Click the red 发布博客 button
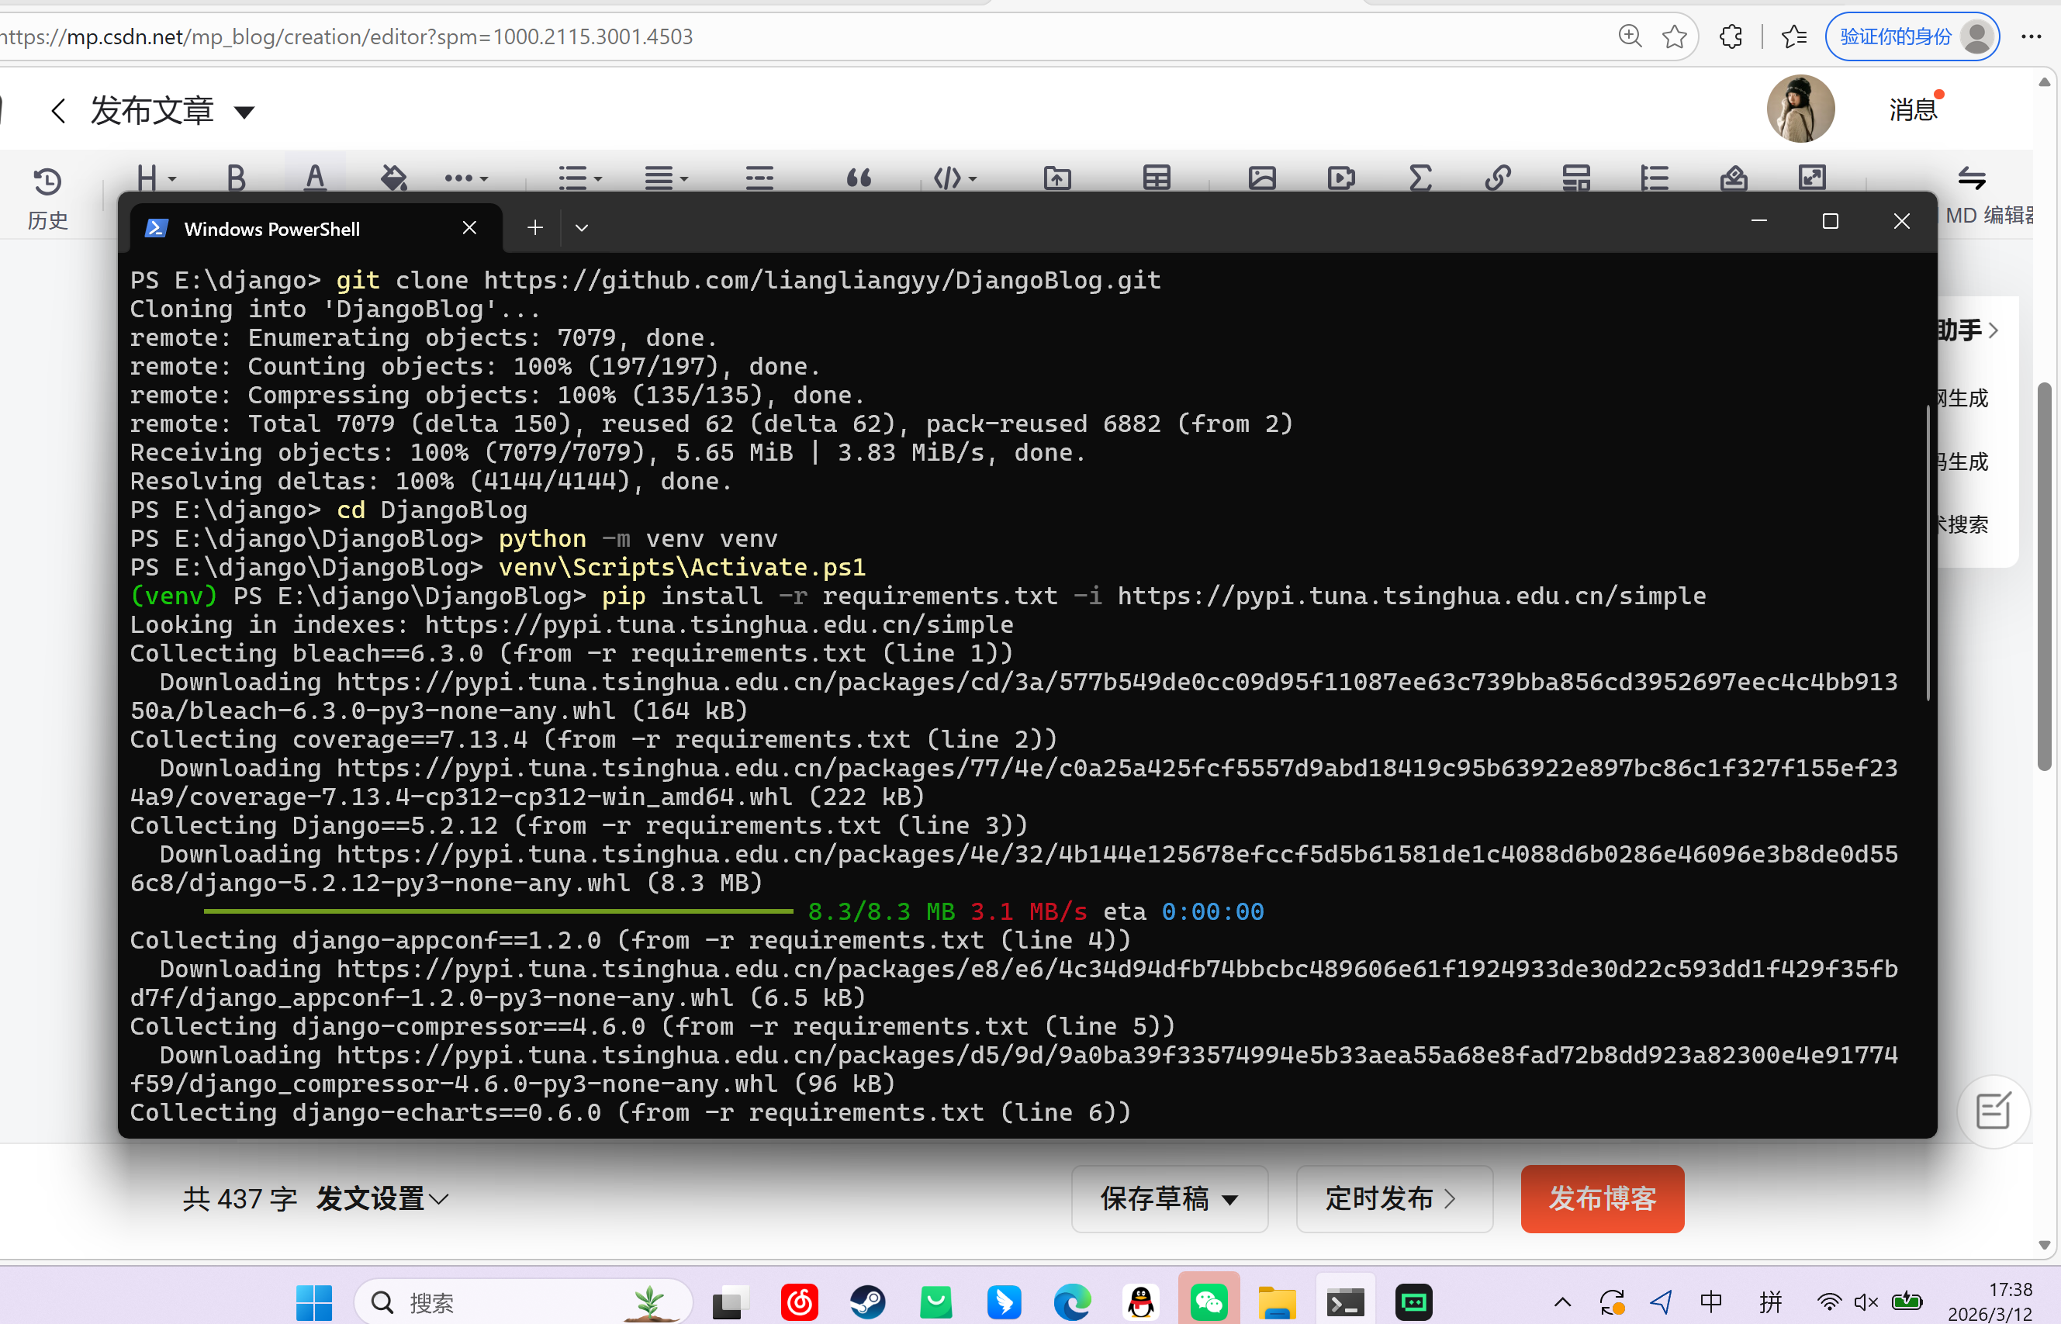The width and height of the screenshot is (2061, 1324). point(1602,1198)
